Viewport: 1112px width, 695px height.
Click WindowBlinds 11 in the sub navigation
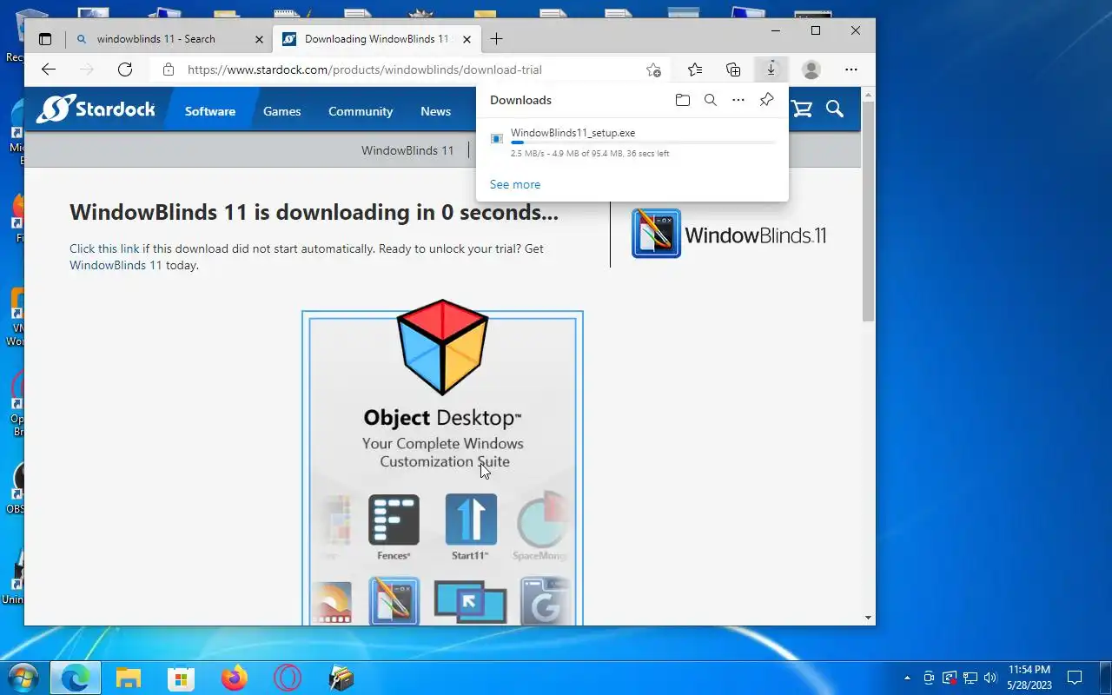click(x=407, y=150)
